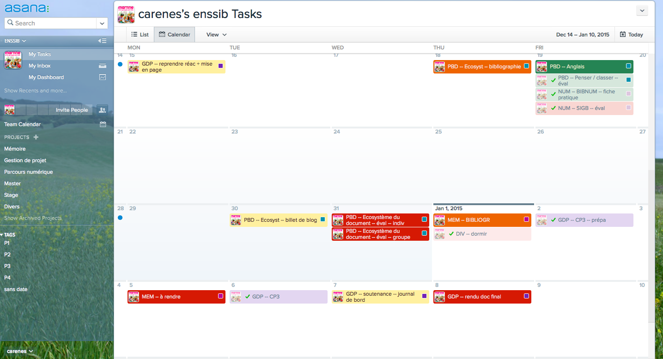Click the invite people silhouette icon
The height and width of the screenshot is (359, 663).
[102, 110]
